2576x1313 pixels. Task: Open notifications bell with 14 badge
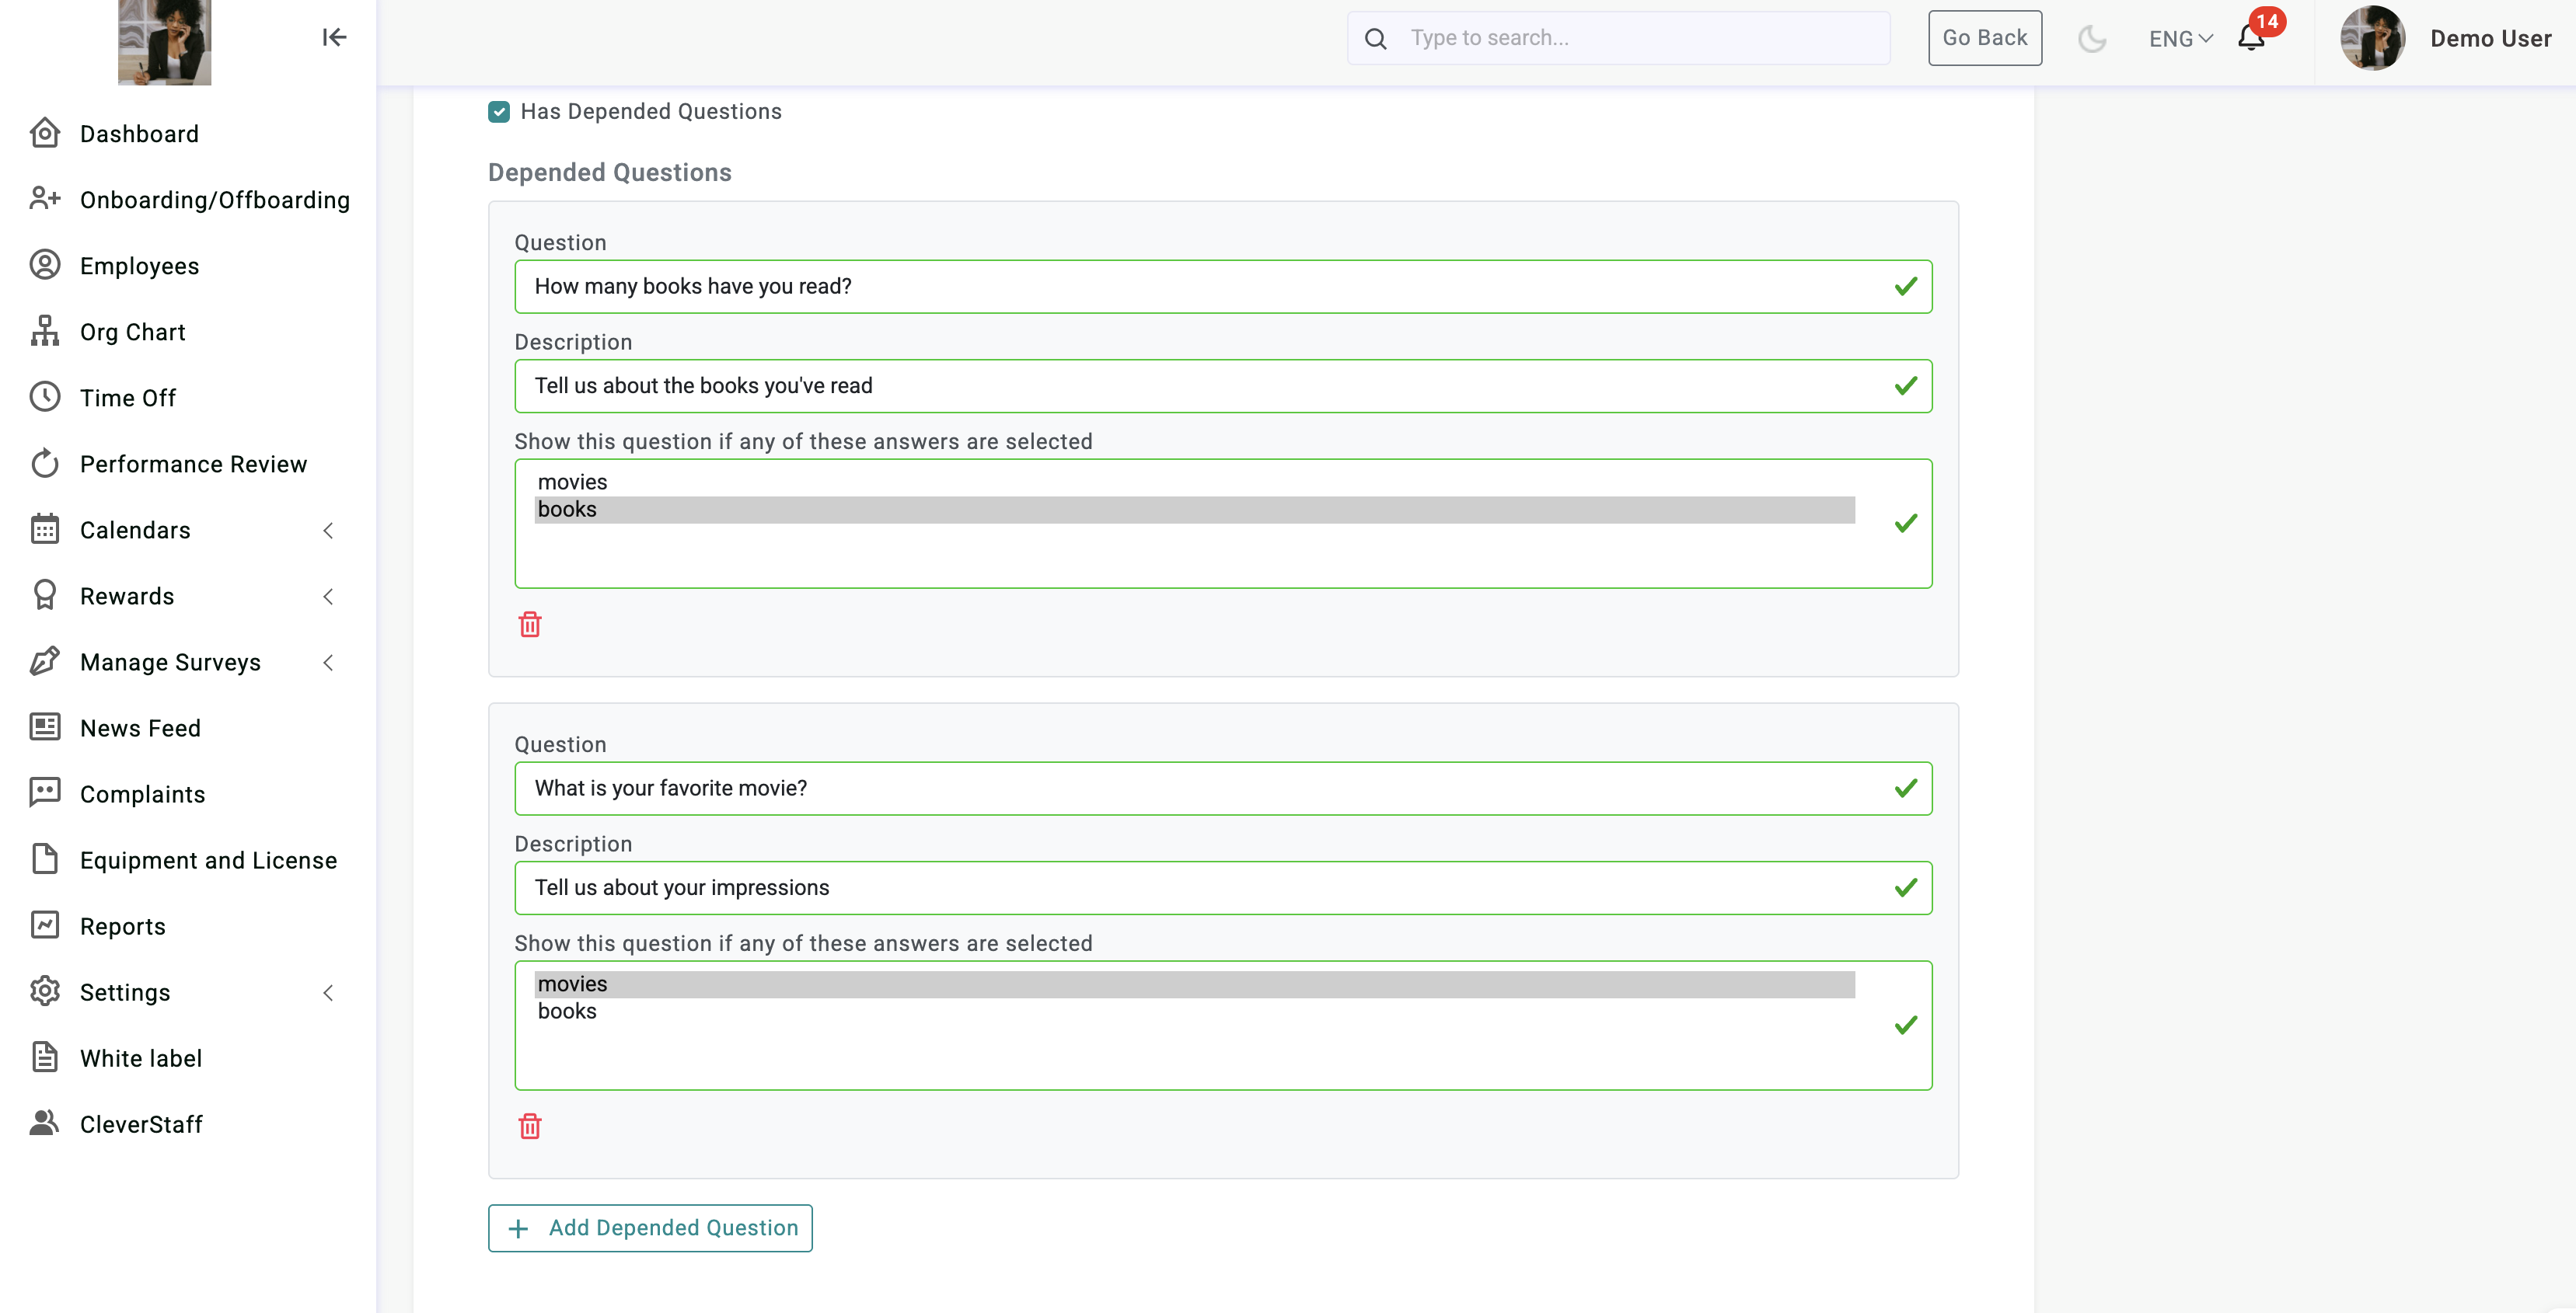[2252, 37]
